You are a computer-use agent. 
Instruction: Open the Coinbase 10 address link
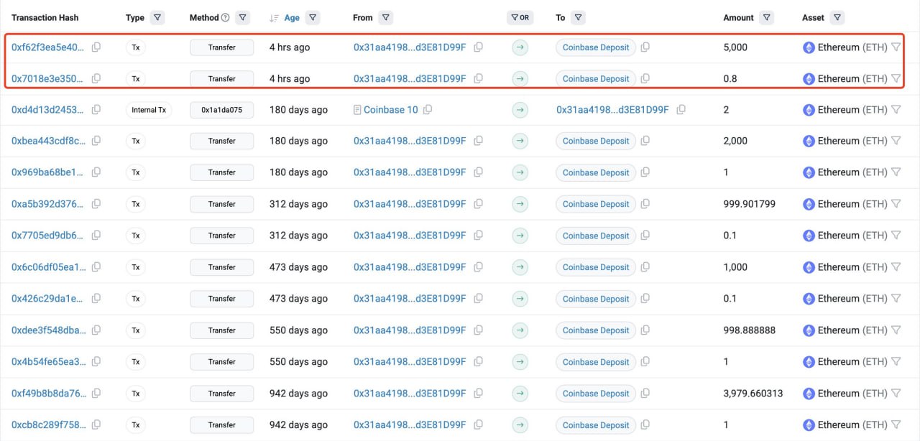point(390,110)
